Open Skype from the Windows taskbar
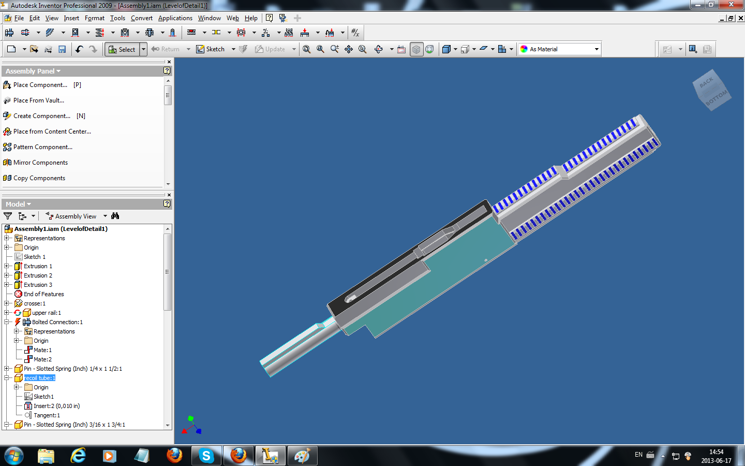Screen dimensions: 745x466 (x=206, y=456)
